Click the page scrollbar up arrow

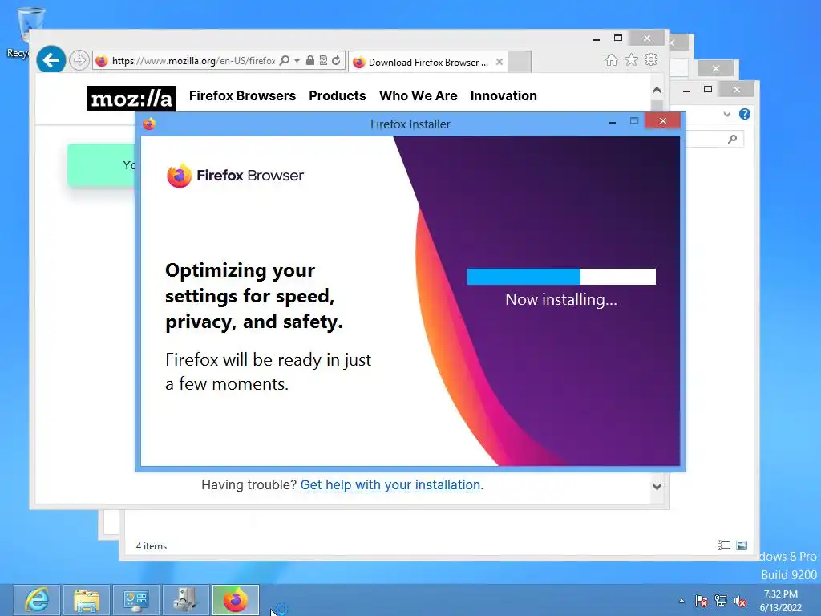tap(657, 91)
